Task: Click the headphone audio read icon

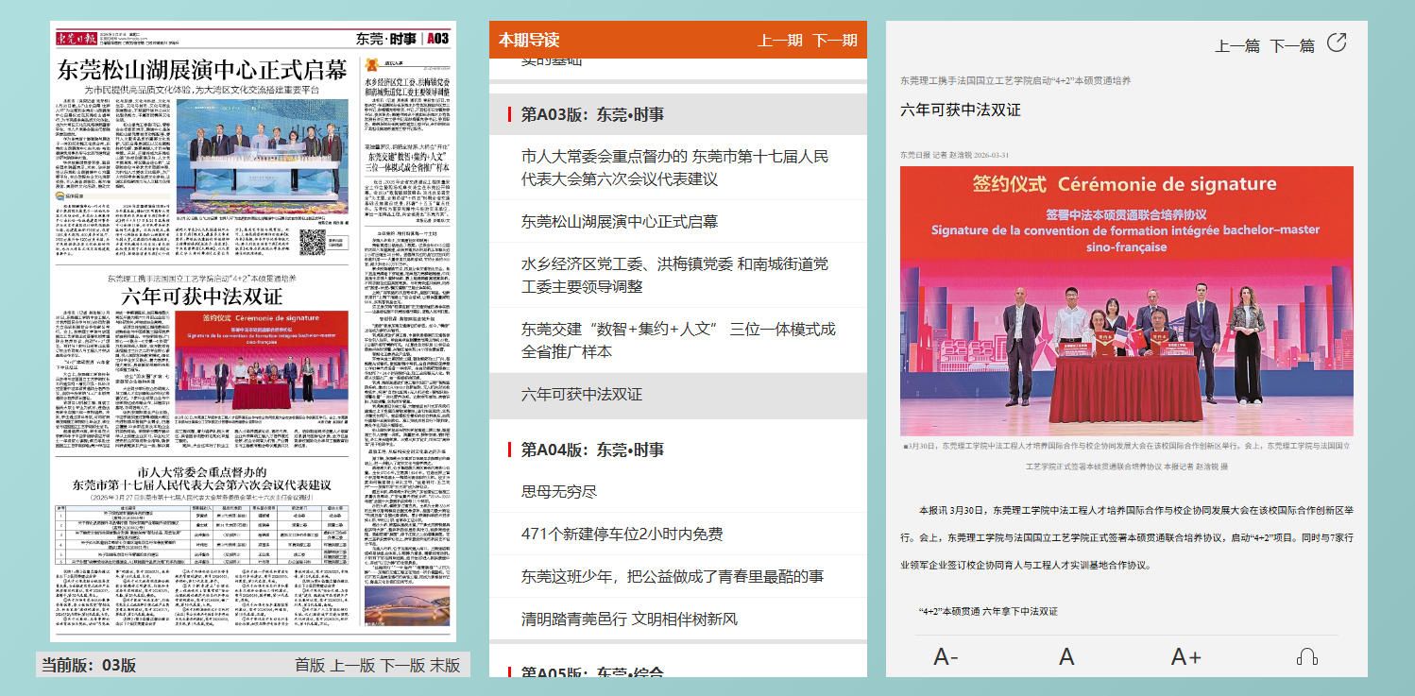Action: (1307, 656)
